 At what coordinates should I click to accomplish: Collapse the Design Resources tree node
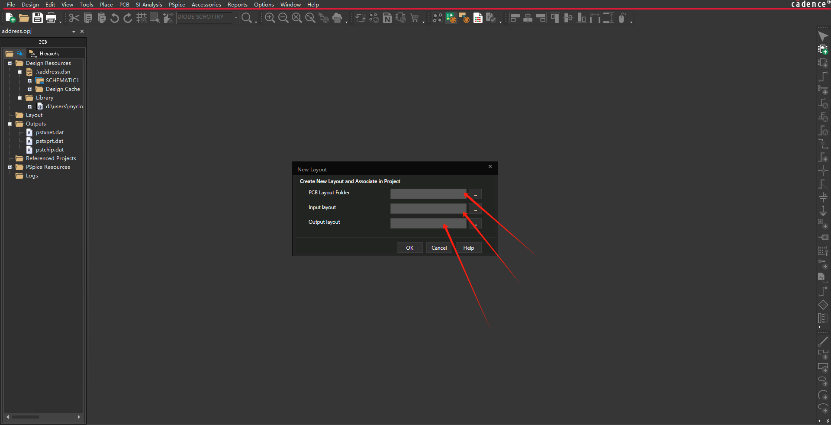coord(10,63)
